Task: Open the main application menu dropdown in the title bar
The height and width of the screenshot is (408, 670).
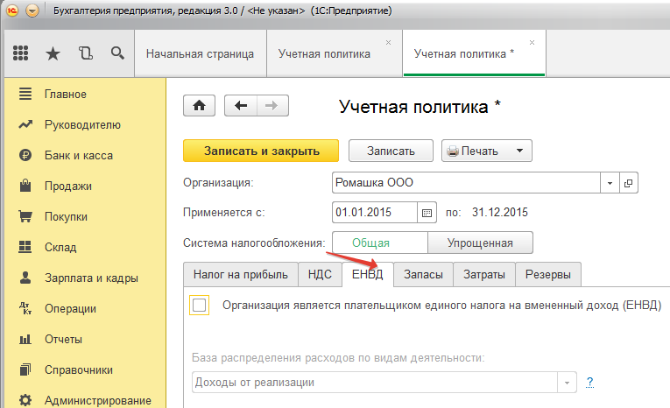Action: coord(32,11)
